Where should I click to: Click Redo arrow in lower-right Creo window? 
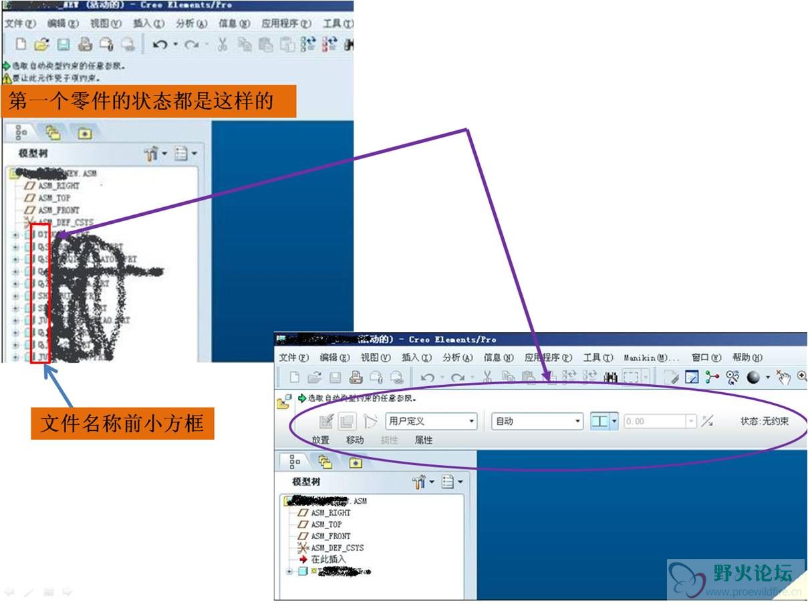click(458, 378)
